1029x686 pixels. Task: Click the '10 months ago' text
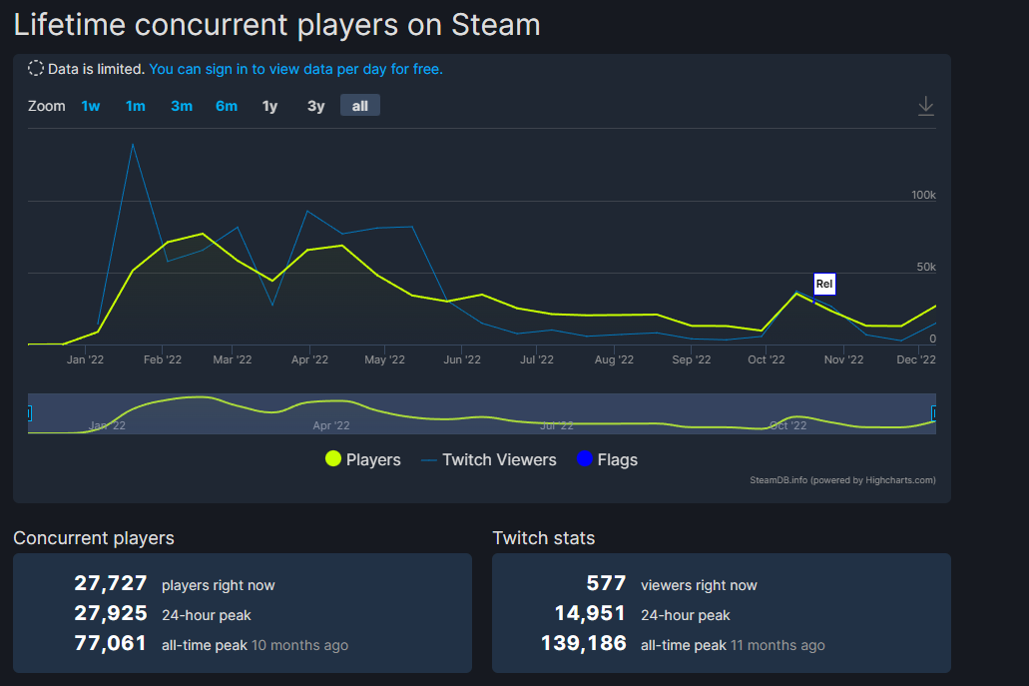[299, 645]
